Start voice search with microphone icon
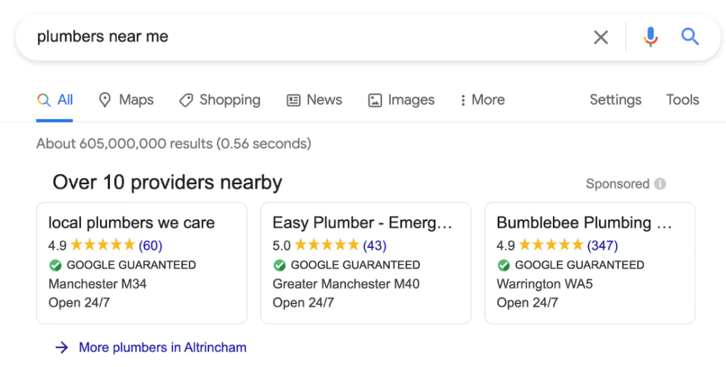 pyautogui.click(x=651, y=37)
